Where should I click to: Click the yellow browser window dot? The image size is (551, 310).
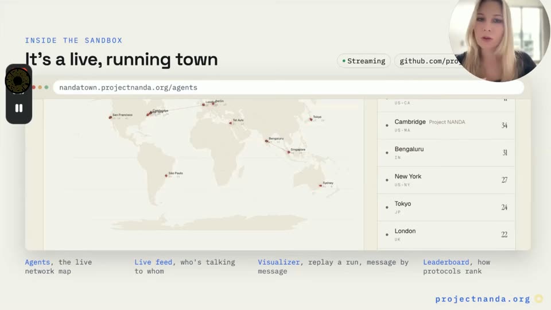pos(40,87)
